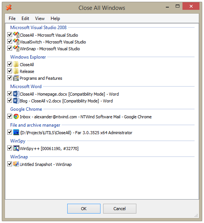Click the Word icon for Homepage.docx
The image size is (204, 223).
16,94
